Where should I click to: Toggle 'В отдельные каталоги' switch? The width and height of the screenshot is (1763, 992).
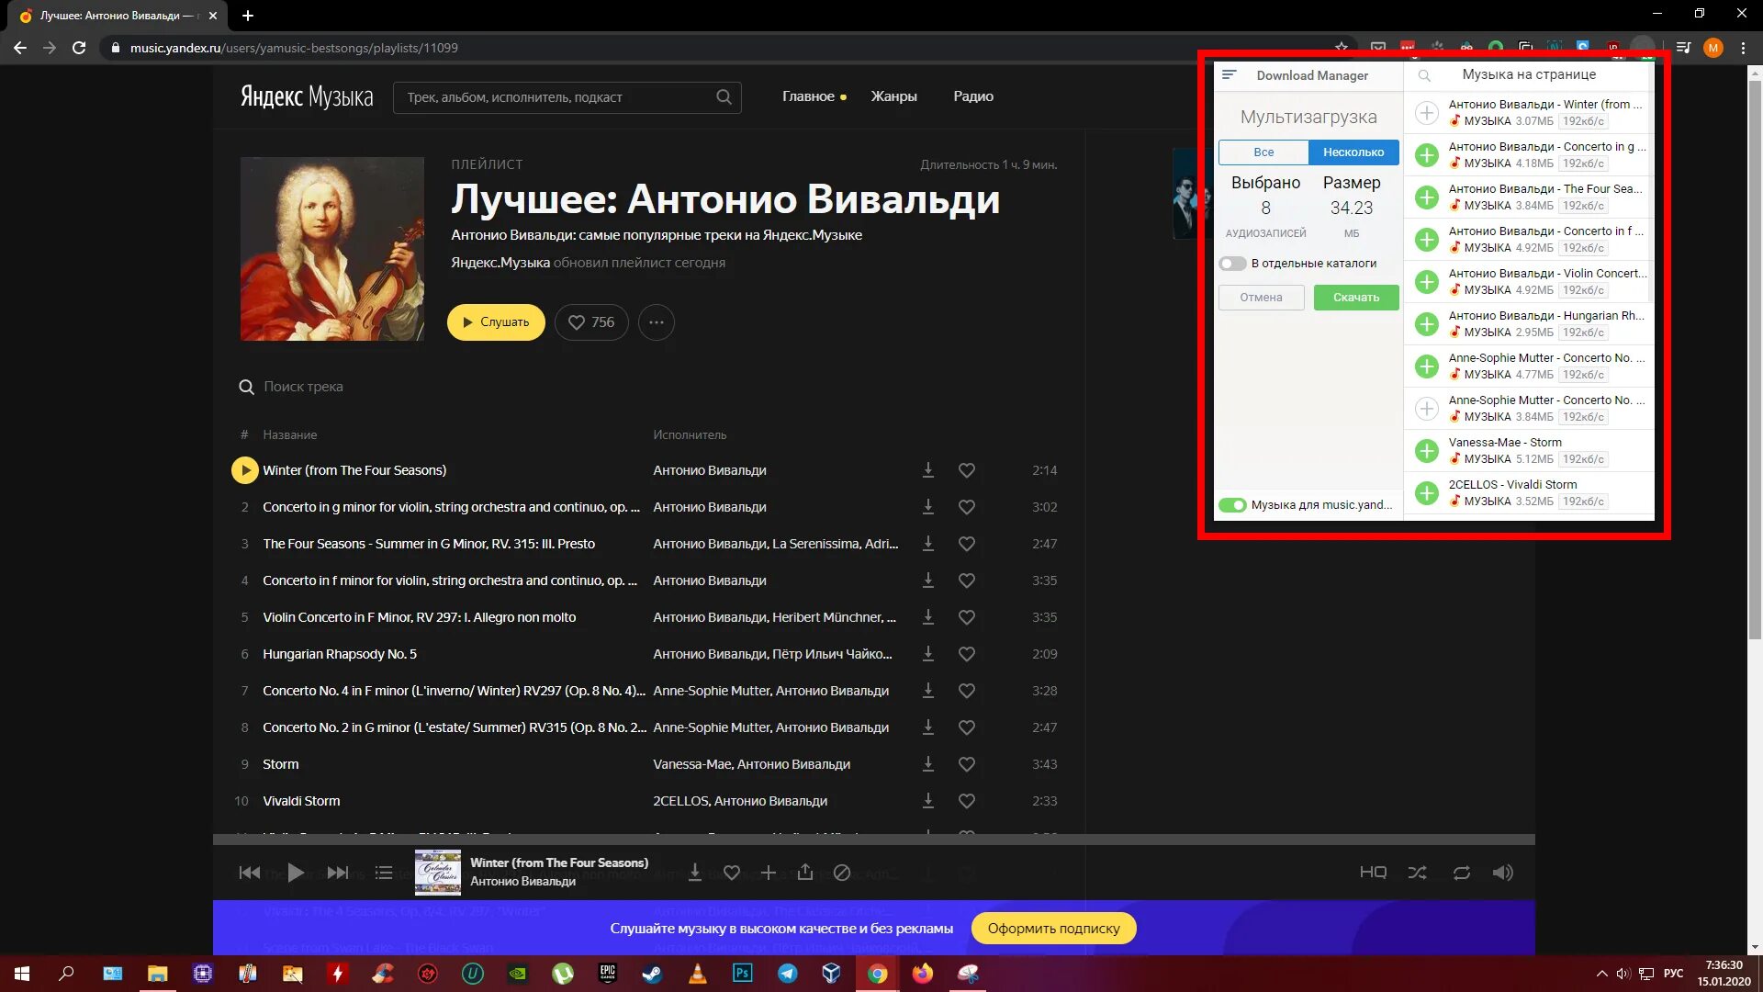(1232, 264)
